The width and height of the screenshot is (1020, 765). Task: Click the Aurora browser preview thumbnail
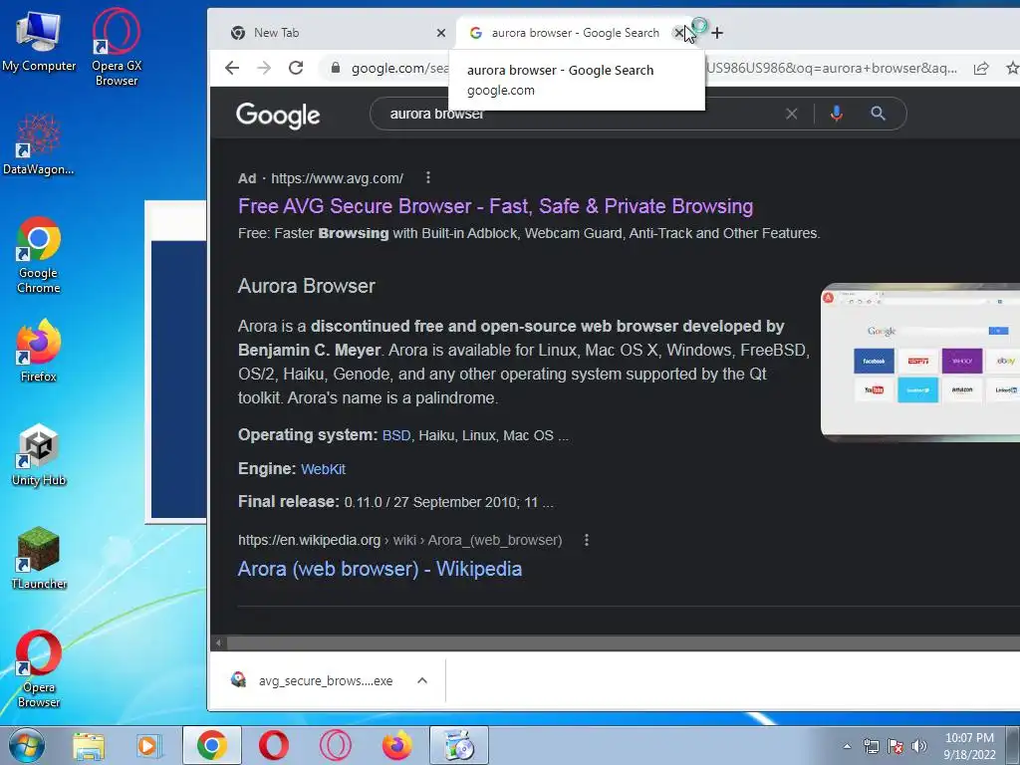pos(920,363)
